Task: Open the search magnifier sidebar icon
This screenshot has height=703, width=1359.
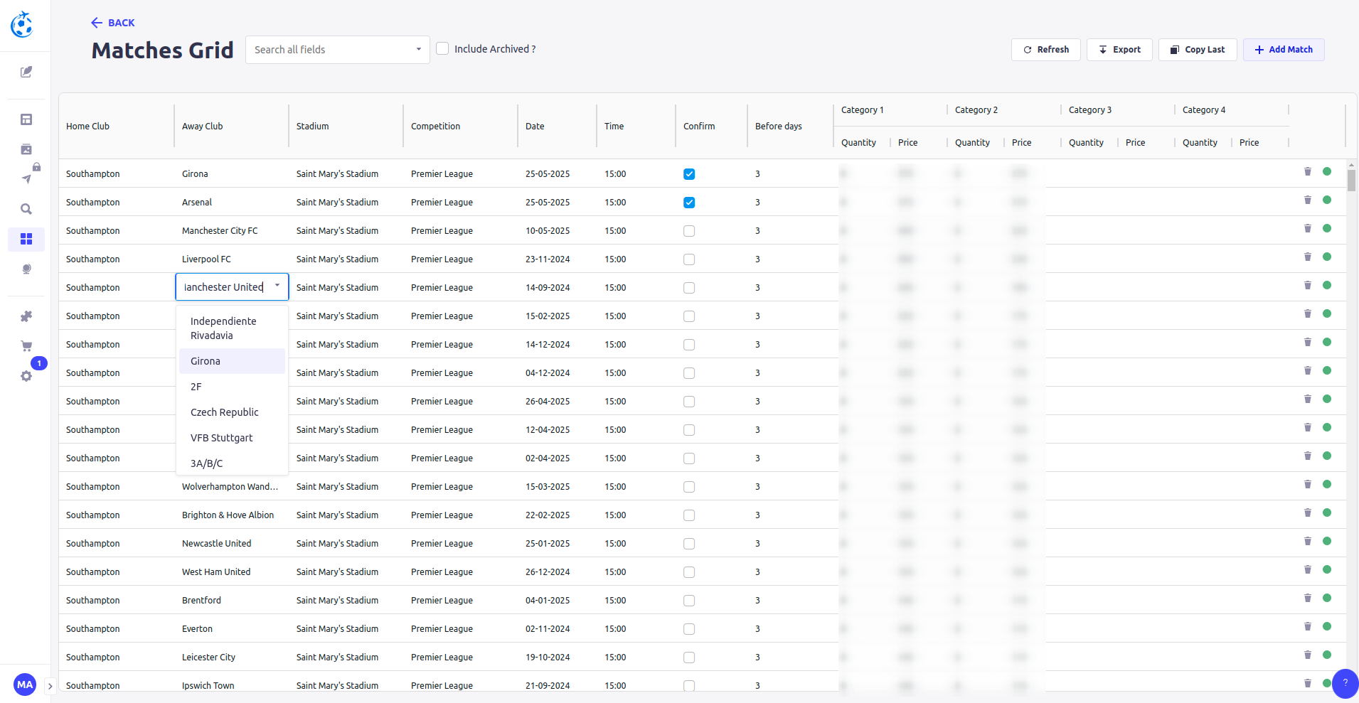Action: [26, 209]
